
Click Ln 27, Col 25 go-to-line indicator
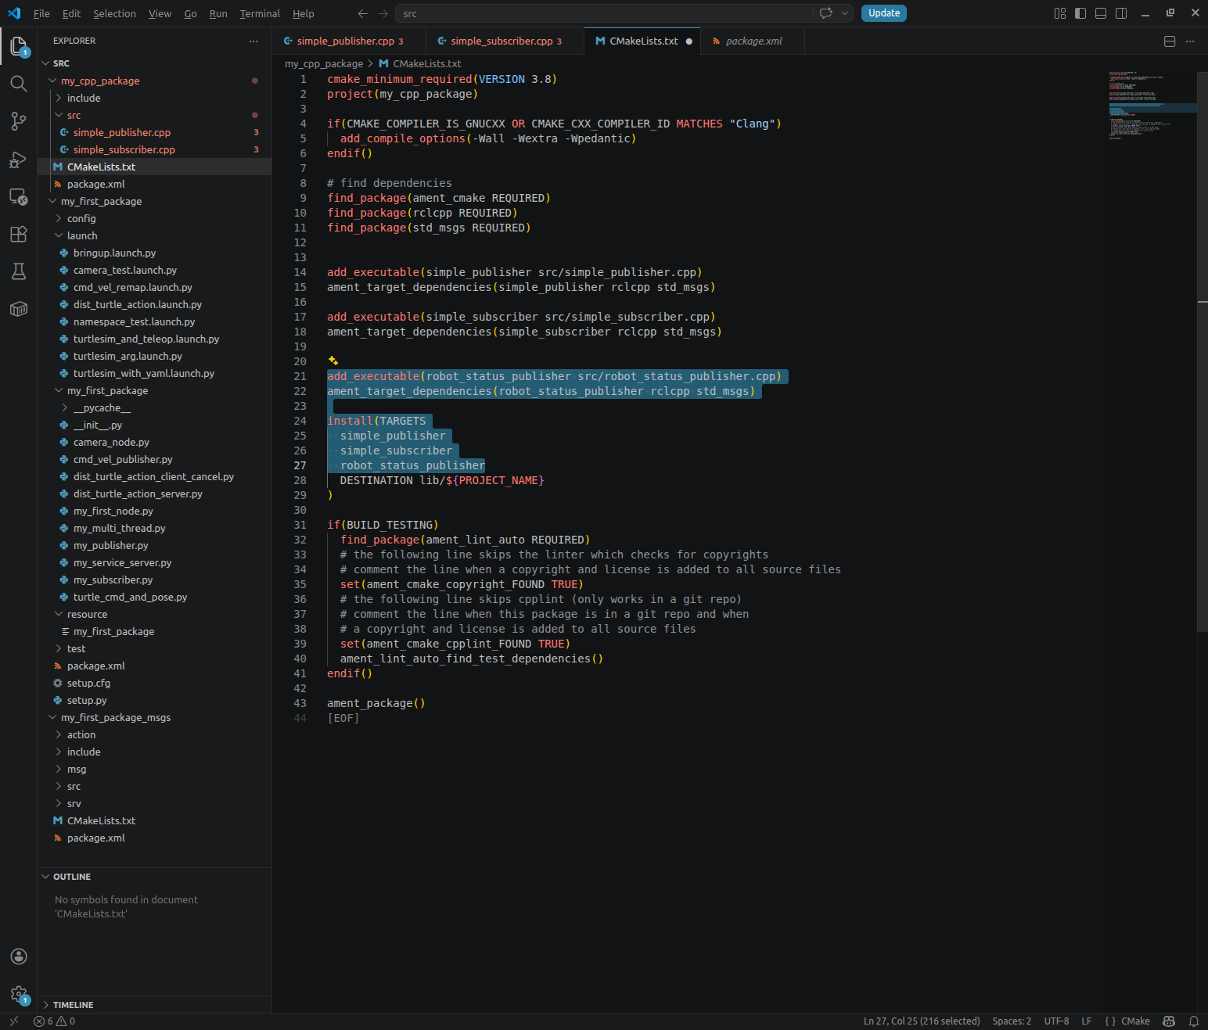pyautogui.click(x=922, y=1021)
